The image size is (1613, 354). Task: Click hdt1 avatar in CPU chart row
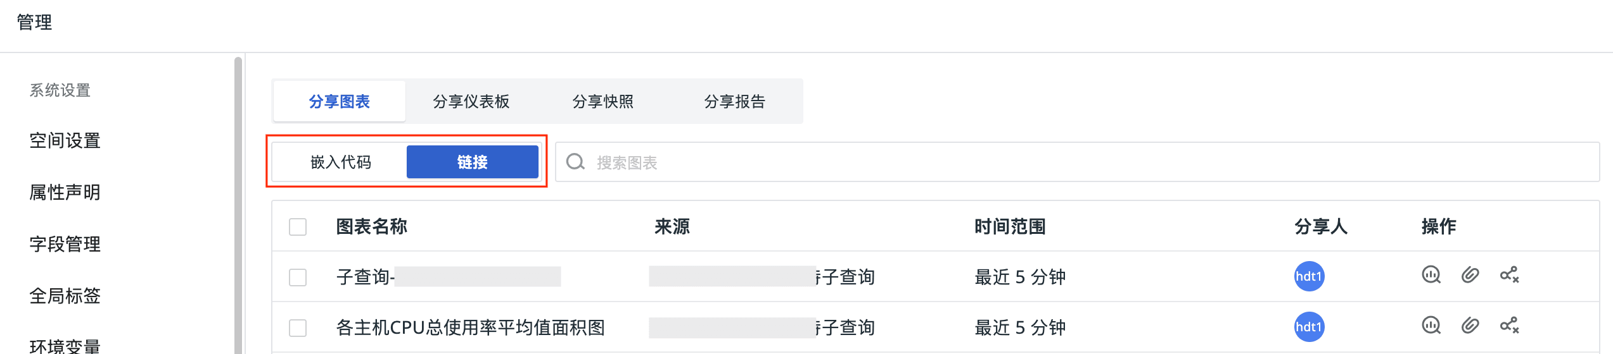tap(1309, 327)
